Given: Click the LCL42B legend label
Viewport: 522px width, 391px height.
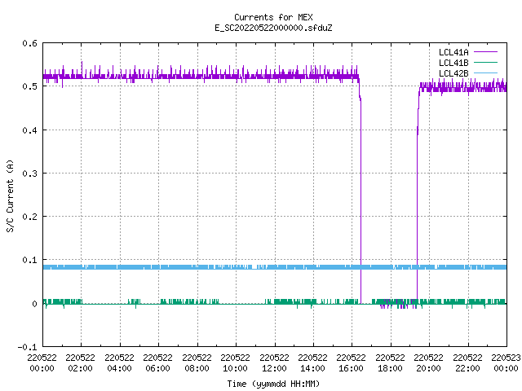Looking at the screenshot, I should click(x=453, y=73).
